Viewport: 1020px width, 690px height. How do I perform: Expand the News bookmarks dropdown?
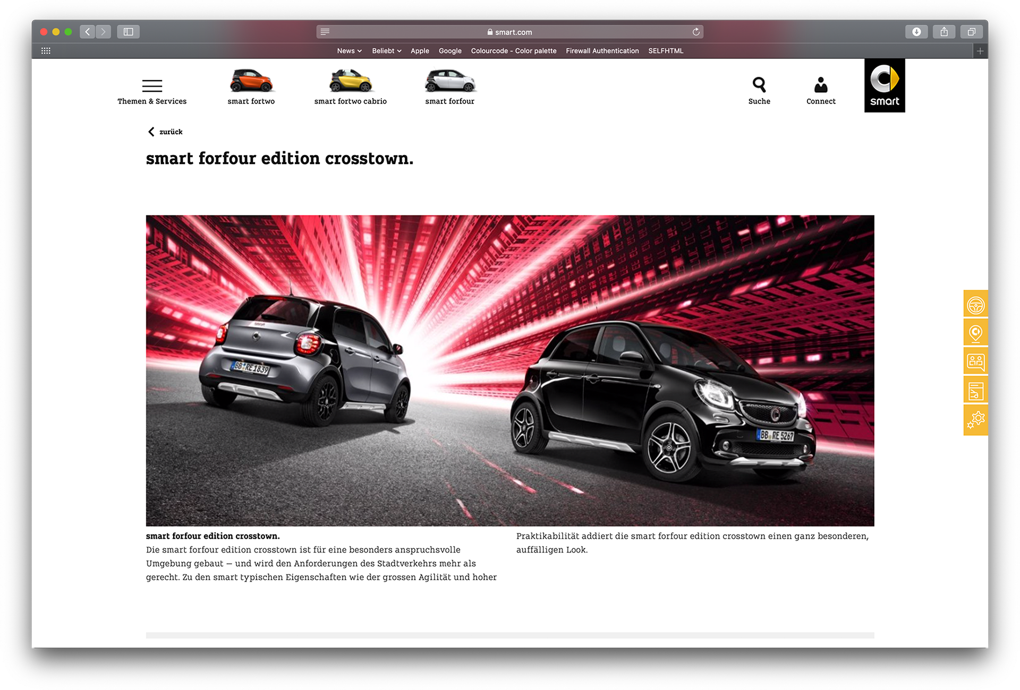click(x=349, y=51)
